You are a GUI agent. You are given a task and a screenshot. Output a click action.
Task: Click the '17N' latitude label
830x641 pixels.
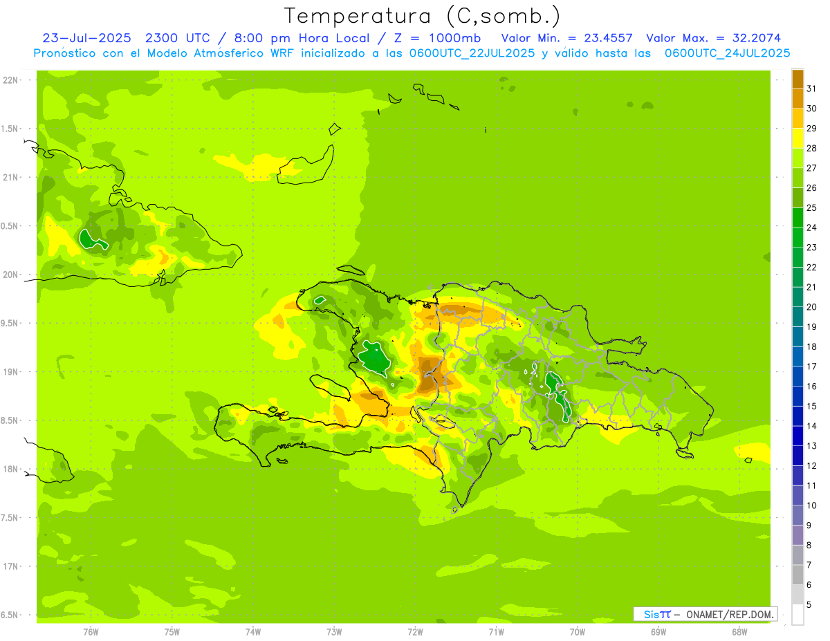(12, 566)
